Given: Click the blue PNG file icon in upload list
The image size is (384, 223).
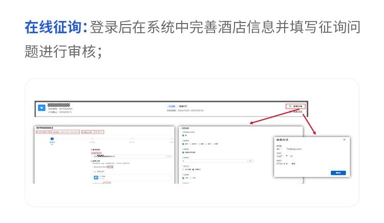Looking at the screenshot, I should (x=96, y=177).
